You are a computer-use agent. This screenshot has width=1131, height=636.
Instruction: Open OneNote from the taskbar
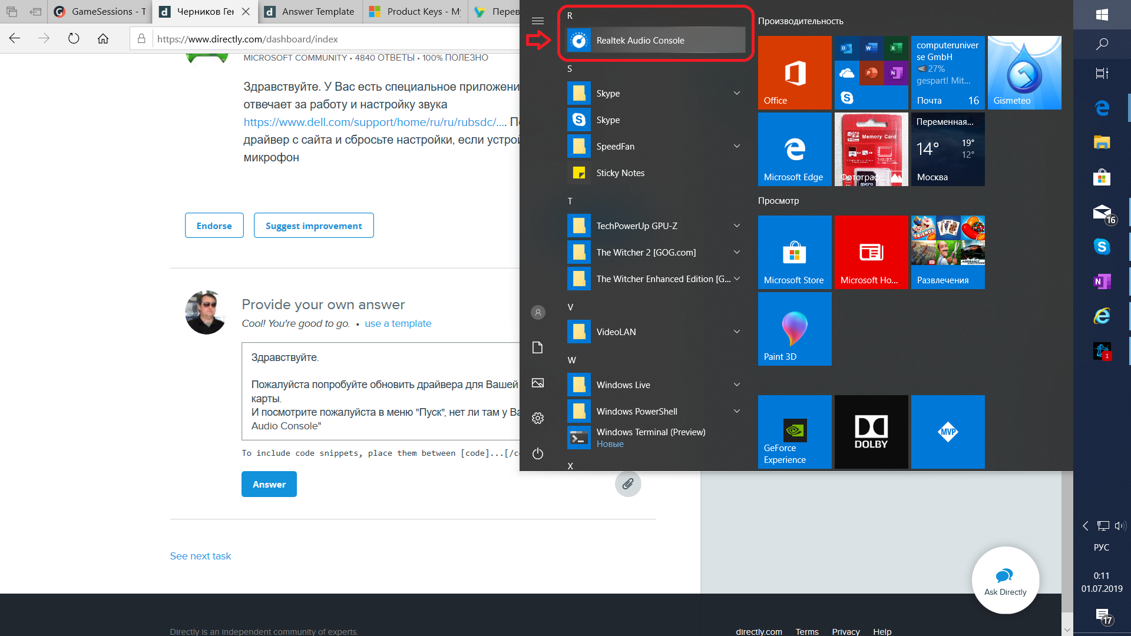(x=1102, y=281)
